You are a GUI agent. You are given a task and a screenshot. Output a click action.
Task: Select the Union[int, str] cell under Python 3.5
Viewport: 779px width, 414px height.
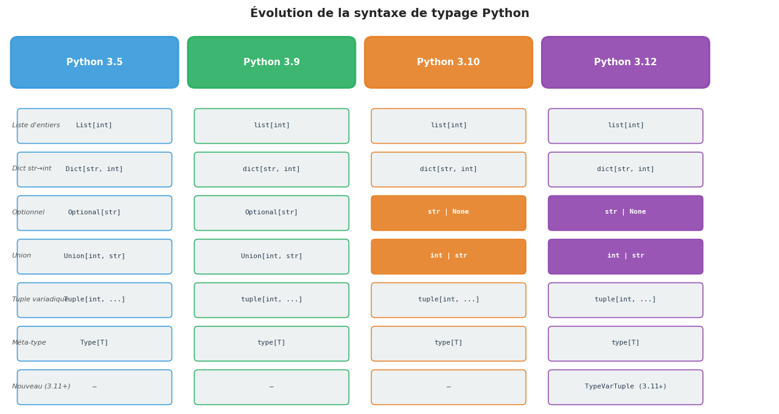(x=94, y=256)
